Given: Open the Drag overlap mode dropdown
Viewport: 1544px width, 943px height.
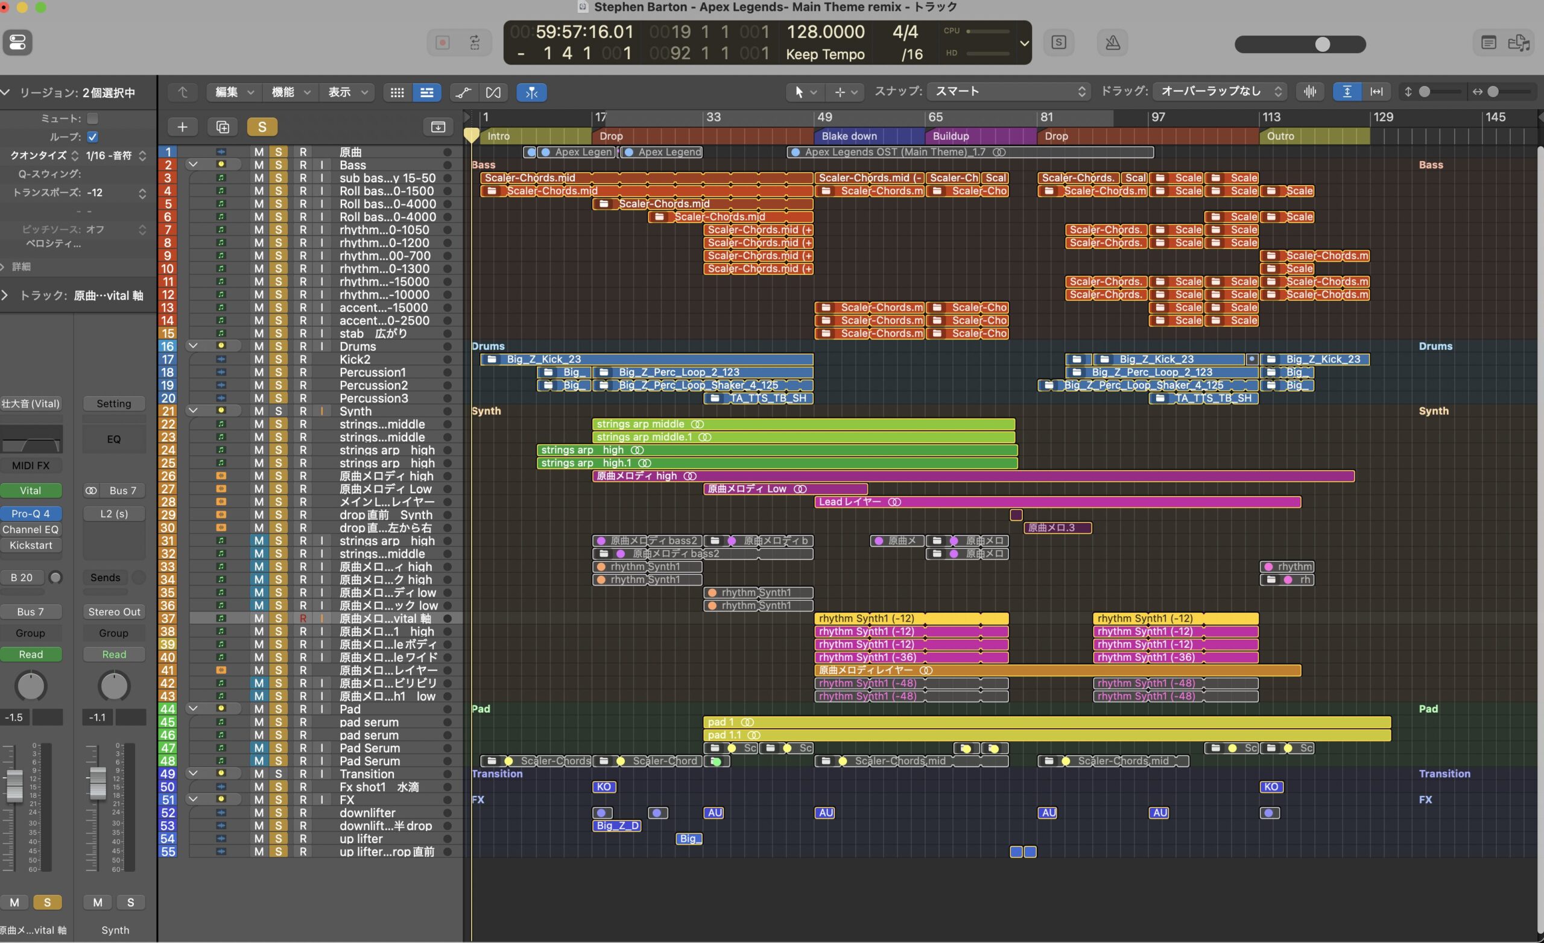Looking at the screenshot, I should tap(1220, 92).
